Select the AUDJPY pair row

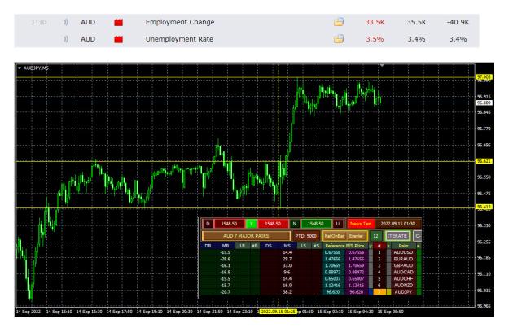403,292
